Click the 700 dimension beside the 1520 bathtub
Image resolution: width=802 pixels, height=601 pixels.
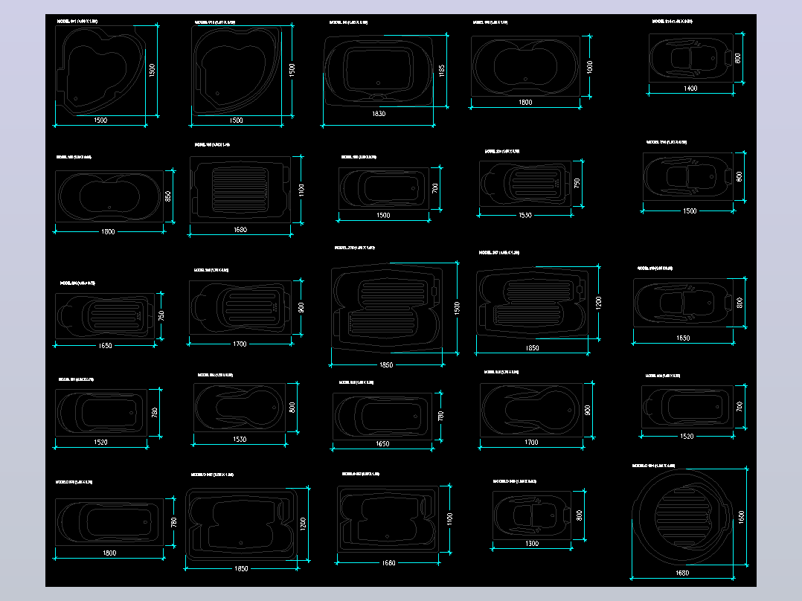point(740,407)
